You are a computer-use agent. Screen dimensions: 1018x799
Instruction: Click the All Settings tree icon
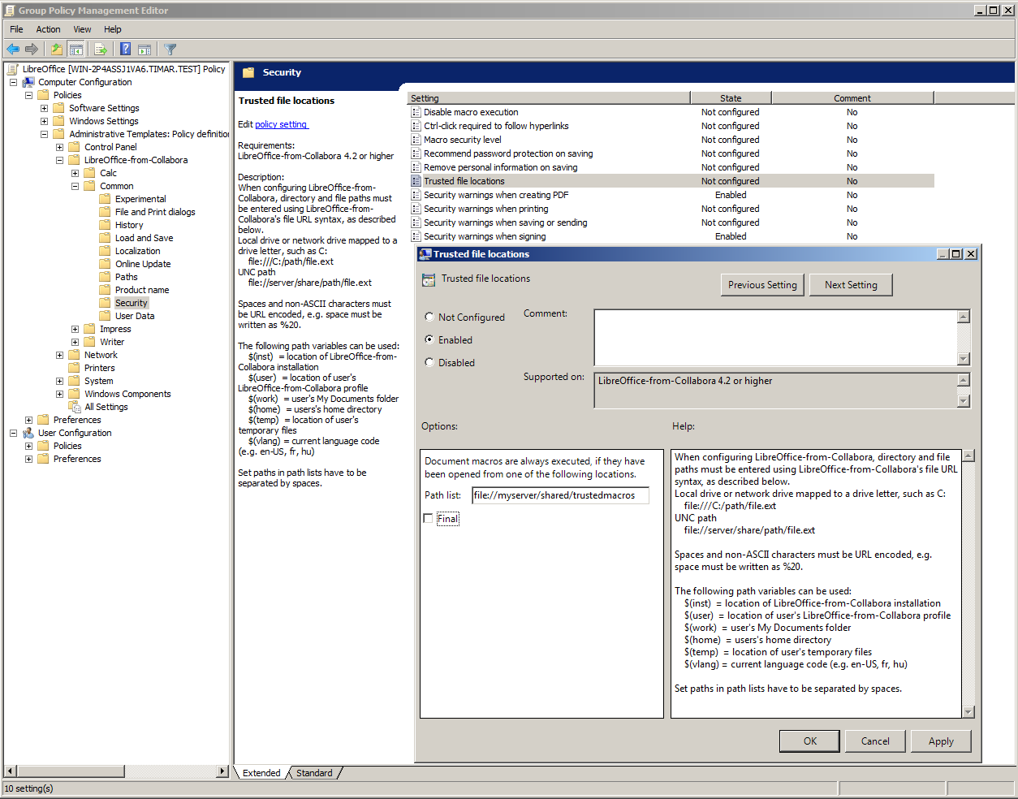point(75,407)
